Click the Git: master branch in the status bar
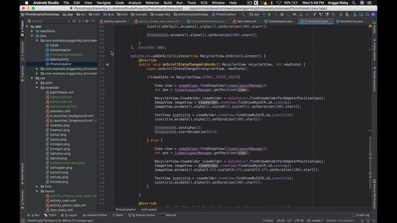This screenshot has height=223, width=397. click(314, 221)
